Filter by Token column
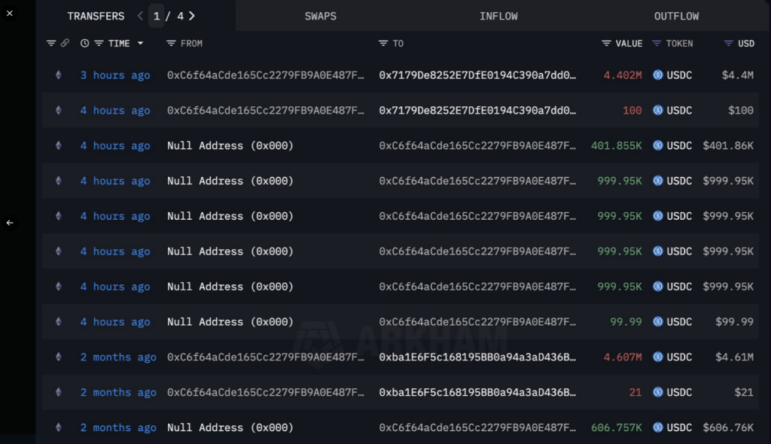The image size is (771, 444). (x=657, y=44)
